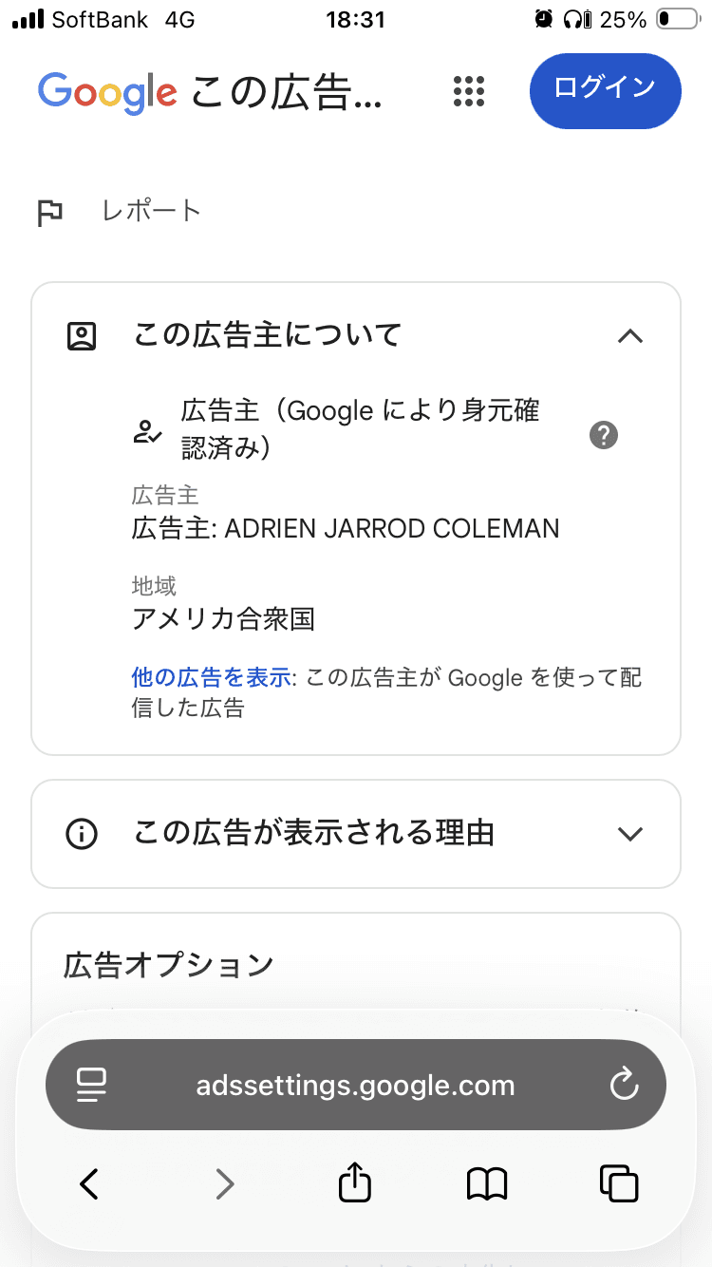The width and height of the screenshot is (712, 1267).
Task: Show open tabs in Safari
Action: point(619,1183)
